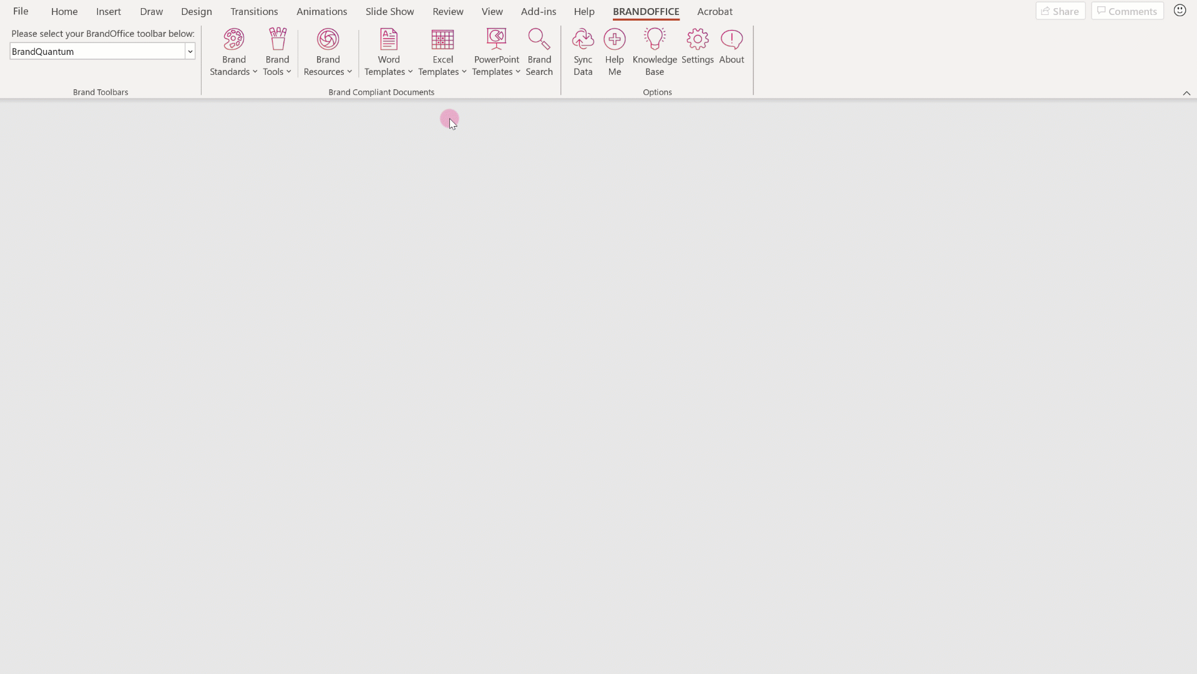This screenshot has width=1197, height=674.
Task: Expand PowerPoint Templates dropdown chevron
Action: coord(517,72)
